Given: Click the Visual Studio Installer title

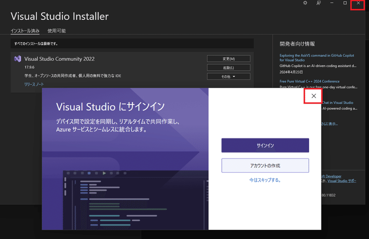Looking at the screenshot, I should pyautogui.click(x=60, y=16).
